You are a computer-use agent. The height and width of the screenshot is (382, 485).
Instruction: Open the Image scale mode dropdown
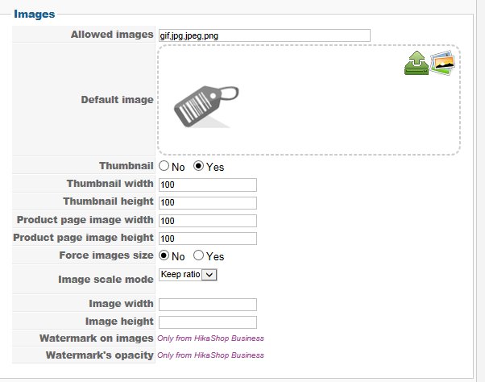pyautogui.click(x=188, y=275)
